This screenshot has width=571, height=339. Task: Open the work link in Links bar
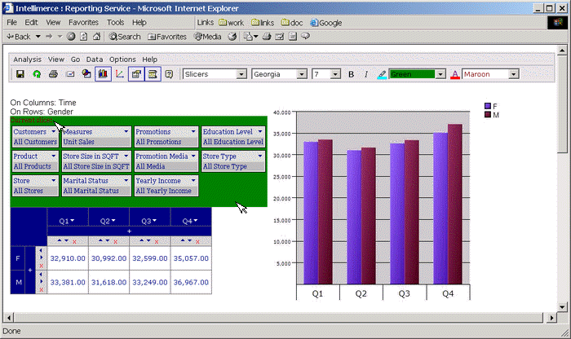(231, 23)
